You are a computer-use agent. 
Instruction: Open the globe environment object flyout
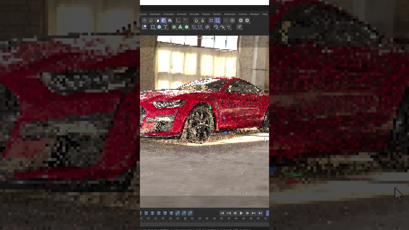tap(216, 27)
